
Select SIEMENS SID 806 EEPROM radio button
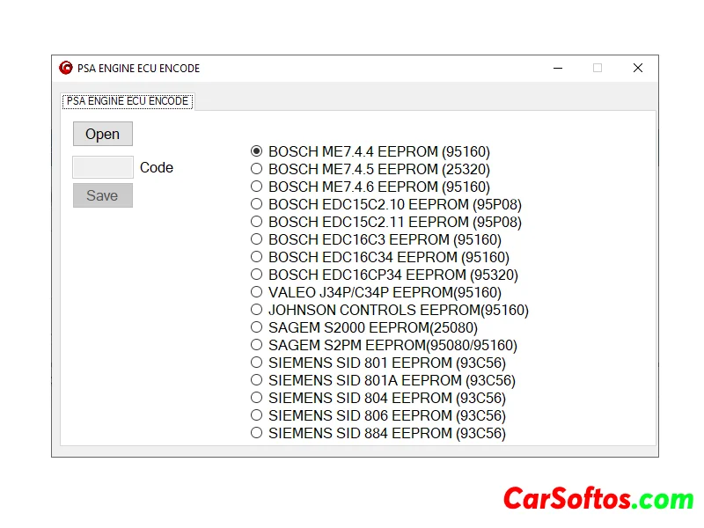pyautogui.click(x=257, y=415)
